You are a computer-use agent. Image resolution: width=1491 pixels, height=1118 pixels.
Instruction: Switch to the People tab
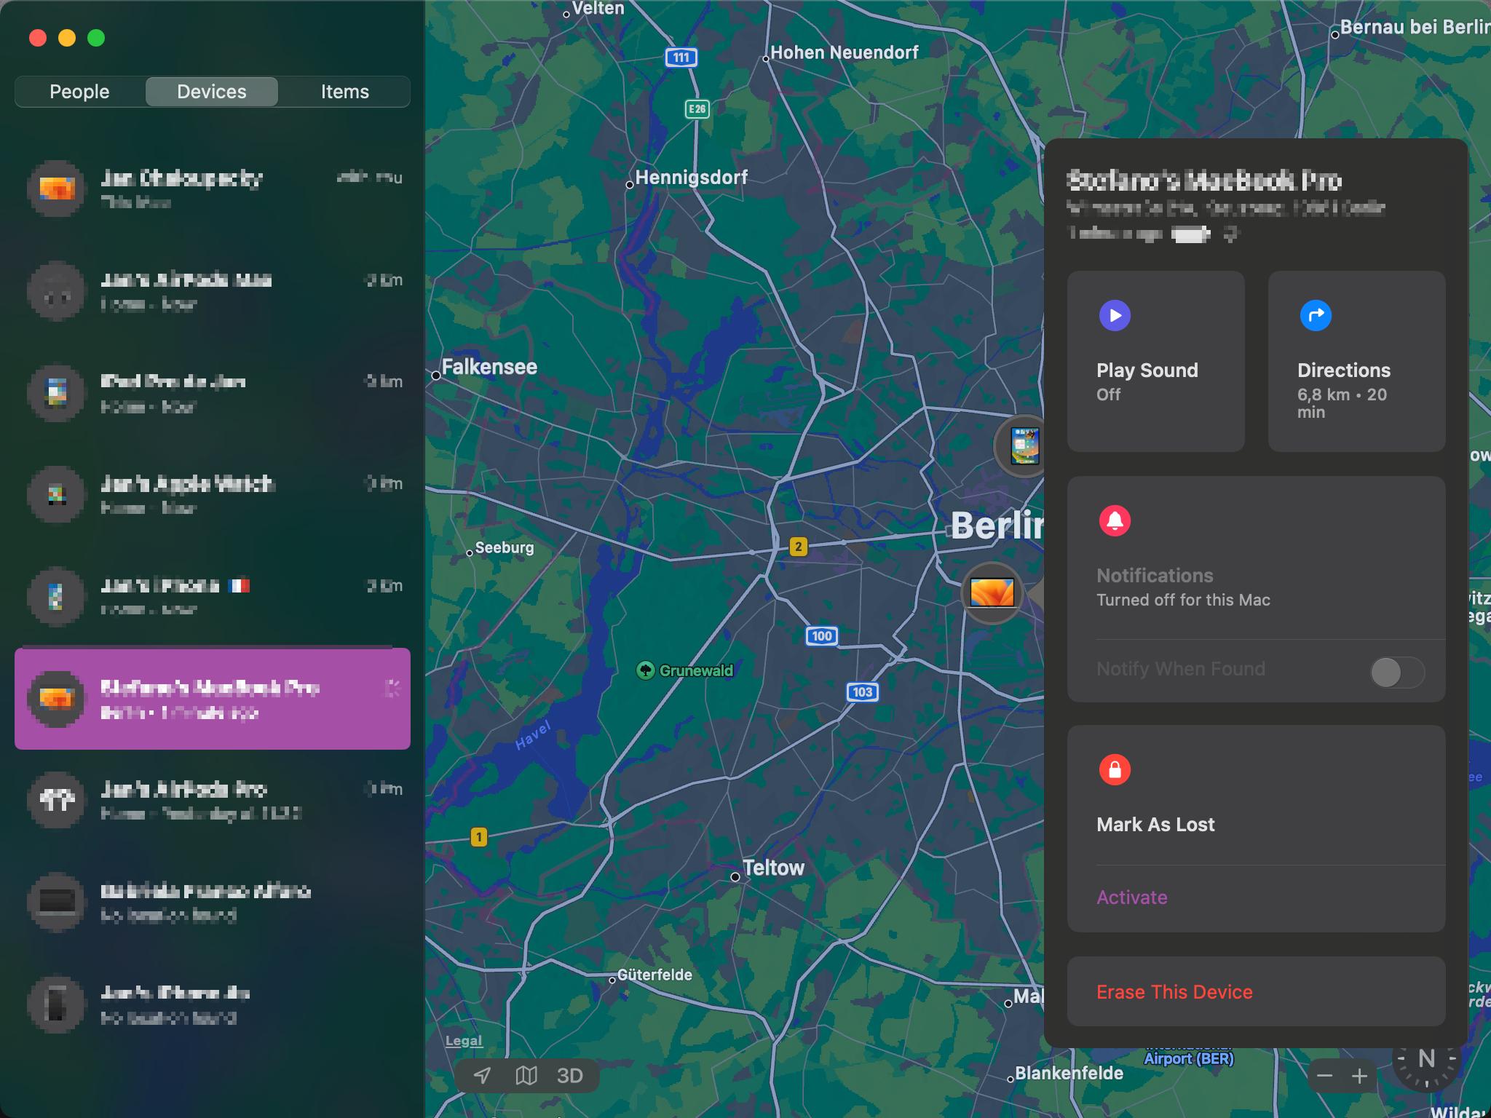pos(79,92)
